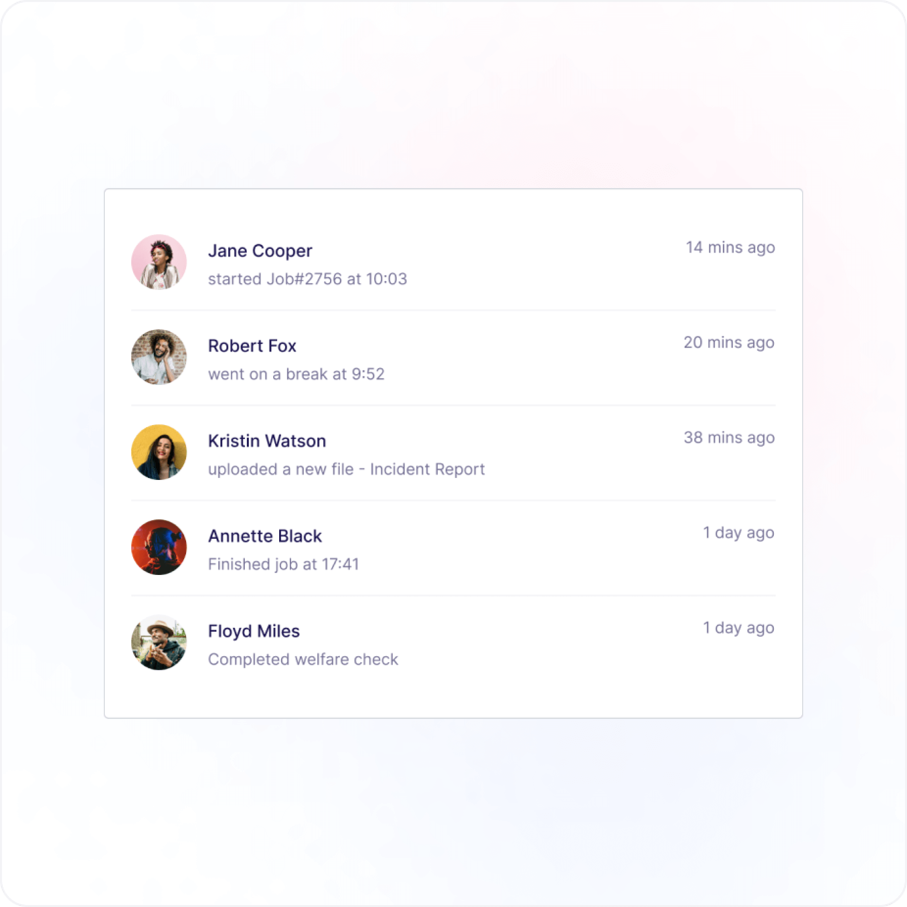
Task: Select the '20 mins ago' timestamp
Action: (729, 343)
